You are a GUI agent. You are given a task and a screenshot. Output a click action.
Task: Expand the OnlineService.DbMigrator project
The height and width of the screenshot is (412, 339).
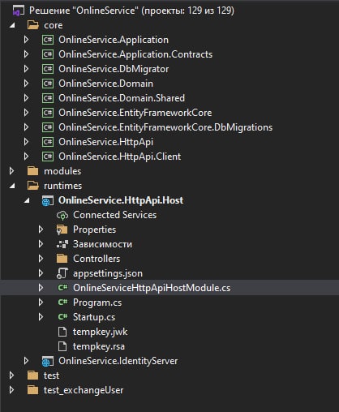coord(26,69)
